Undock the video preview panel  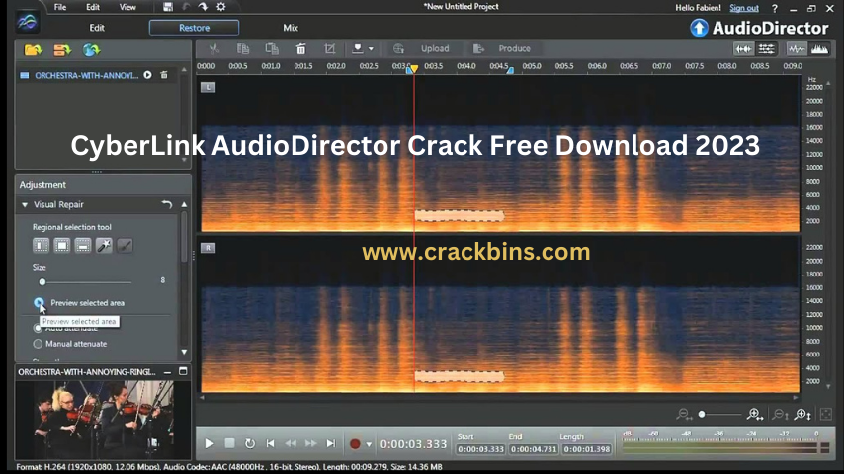tap(183, 371)
